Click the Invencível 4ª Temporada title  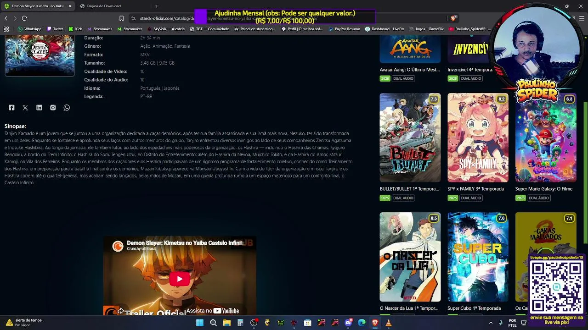coord(470,70)
